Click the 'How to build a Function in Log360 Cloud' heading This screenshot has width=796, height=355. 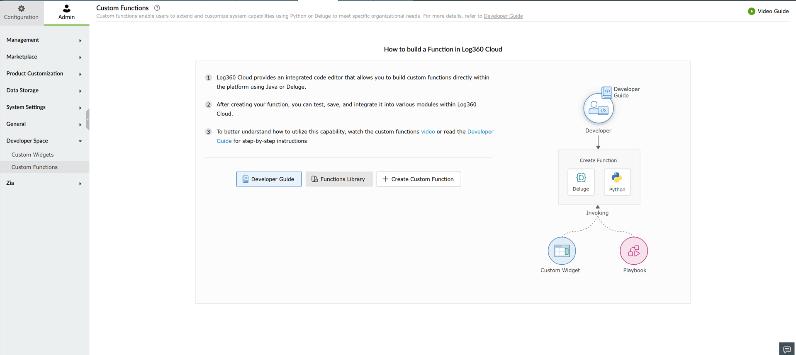tap(443, 49)
